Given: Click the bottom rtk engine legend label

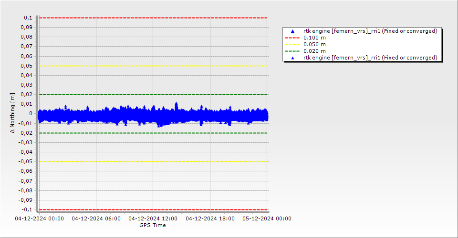Looking at the screenshot, I should coord(370,58).
